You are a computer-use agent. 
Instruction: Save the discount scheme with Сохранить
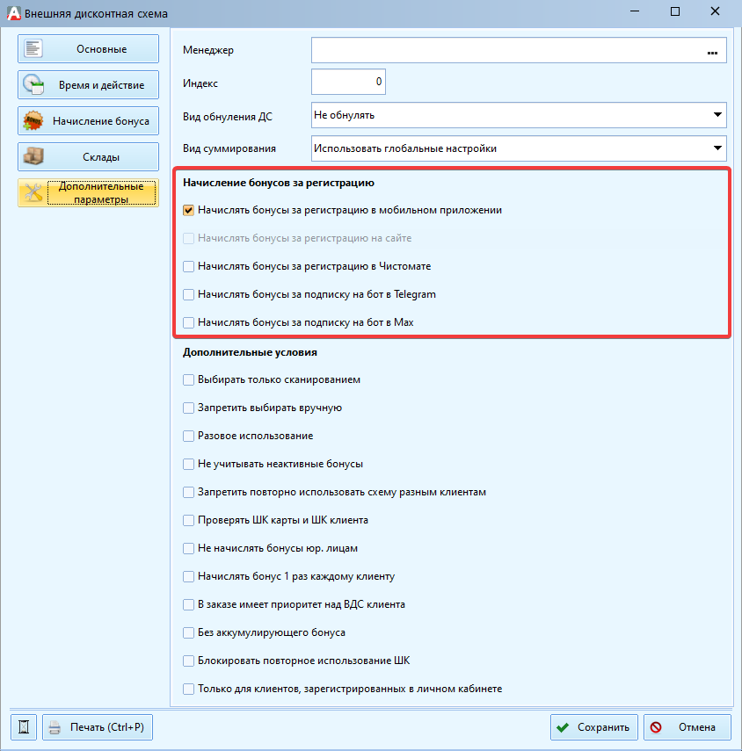[x=594, y=727]
